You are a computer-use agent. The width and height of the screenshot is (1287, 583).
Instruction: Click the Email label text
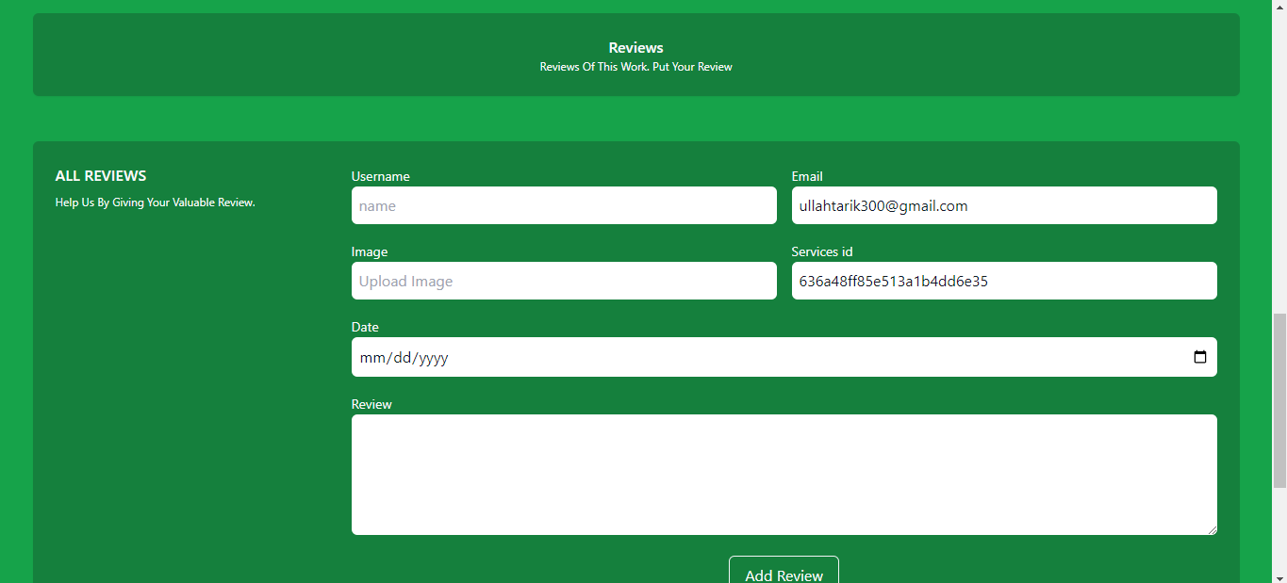click(806, 176)
